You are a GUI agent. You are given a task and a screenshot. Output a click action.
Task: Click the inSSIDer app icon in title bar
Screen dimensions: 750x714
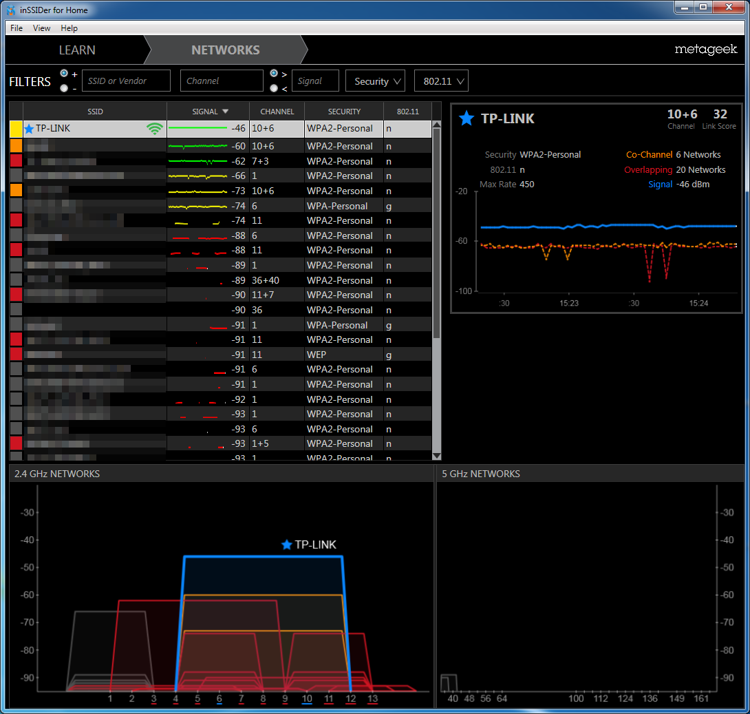pos(10,10)
